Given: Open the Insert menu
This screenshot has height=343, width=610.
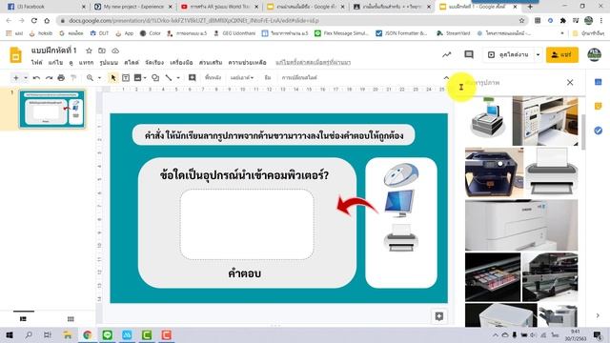Looking at the screenshot, I should [x=86, y=63].
